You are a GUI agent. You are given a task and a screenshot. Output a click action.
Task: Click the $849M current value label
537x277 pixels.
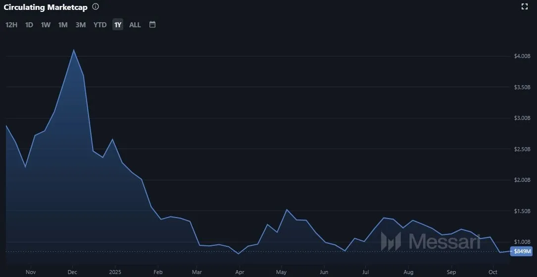click(x=522, y=251)
